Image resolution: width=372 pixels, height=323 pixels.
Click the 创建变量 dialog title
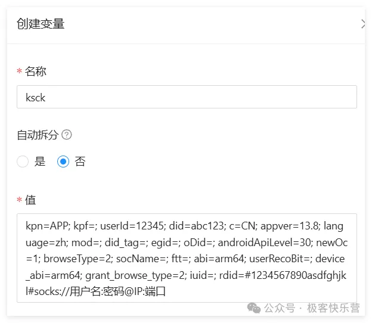[x=41, y=24]
